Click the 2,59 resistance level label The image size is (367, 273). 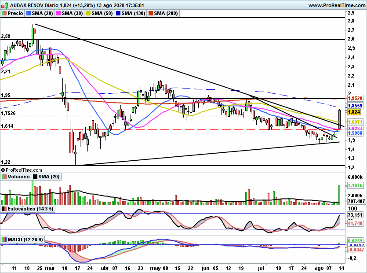(x=6, y=37)
